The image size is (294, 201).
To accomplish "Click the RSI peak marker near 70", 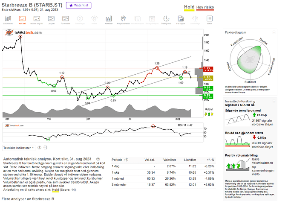I will click(153, 126).
